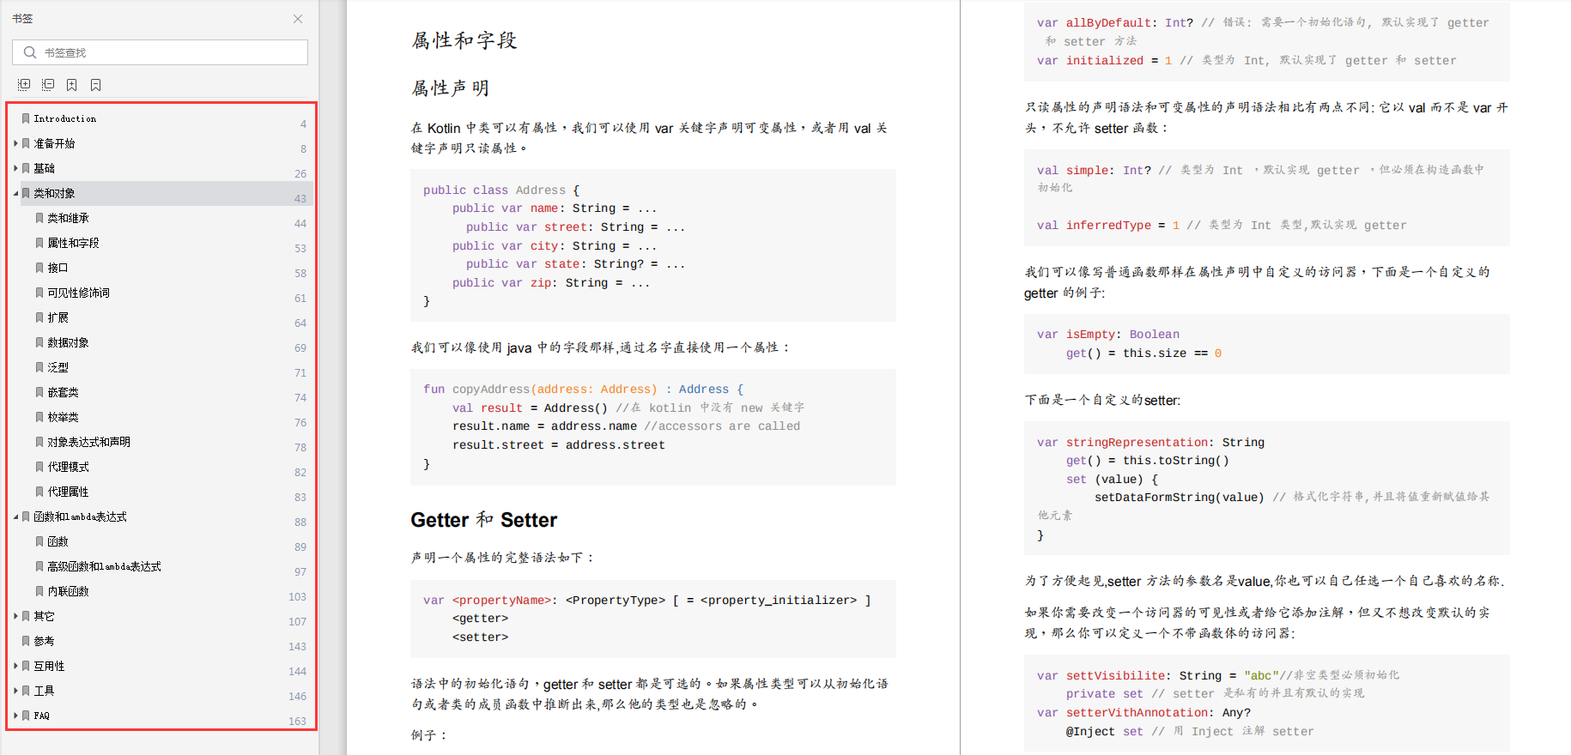
Task: Click the 属性和字段 page heading
Action: tap(464, 40)
